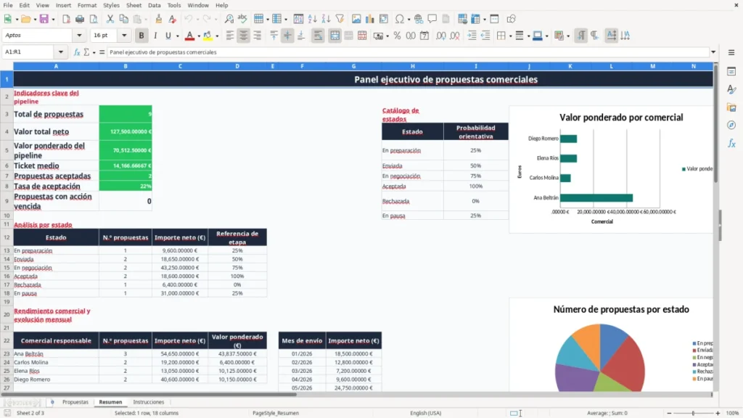
Task: Switch to the Instrucciones sheet tab
Action: 148,402
